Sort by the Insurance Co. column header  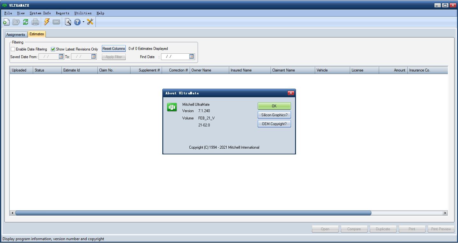click(428, 70)
